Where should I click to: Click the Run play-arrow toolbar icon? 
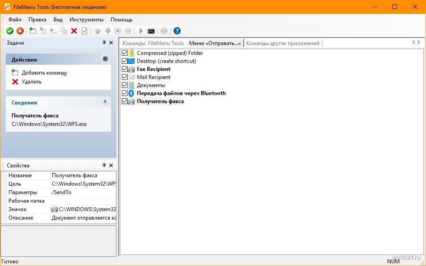(141, 31)
